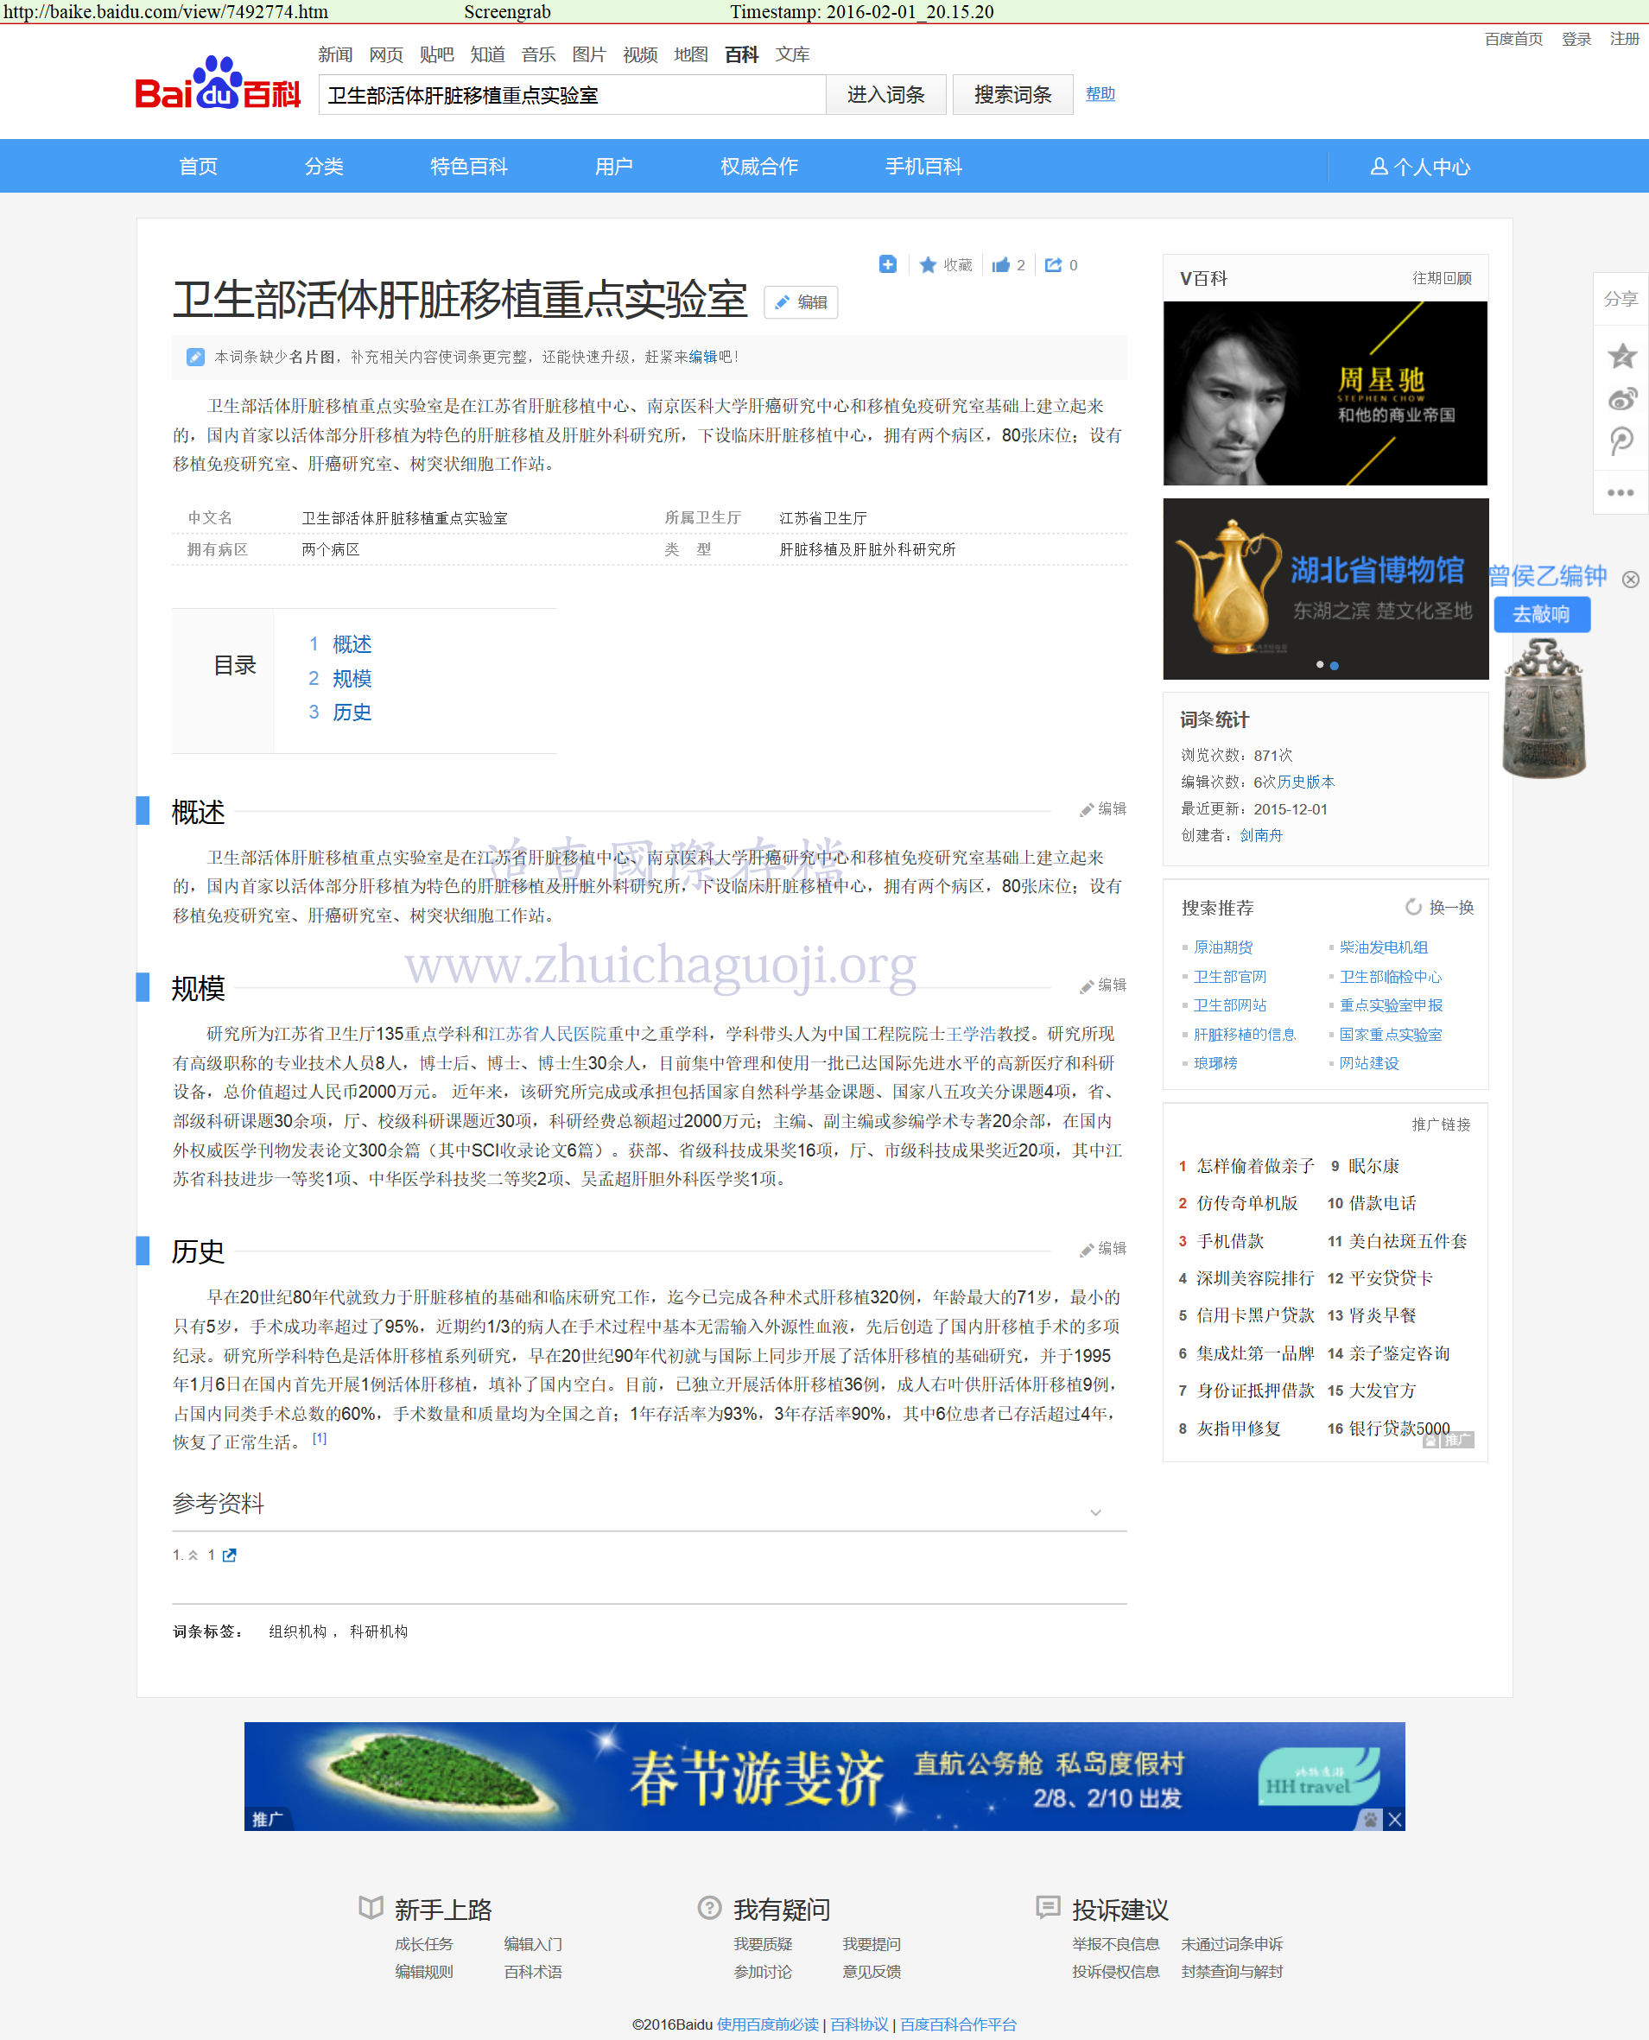Click the search input field
Viewport: 1649px width, 2040px height.
point(572,95)
